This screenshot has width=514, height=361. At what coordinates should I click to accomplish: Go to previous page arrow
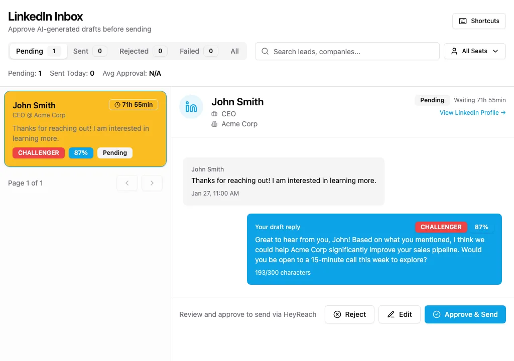[x=127, y=183]
